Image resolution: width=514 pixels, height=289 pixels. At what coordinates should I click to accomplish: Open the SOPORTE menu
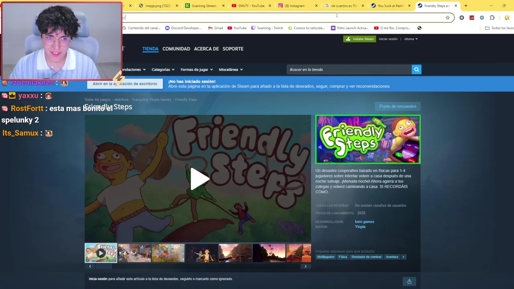click(233, 49)
